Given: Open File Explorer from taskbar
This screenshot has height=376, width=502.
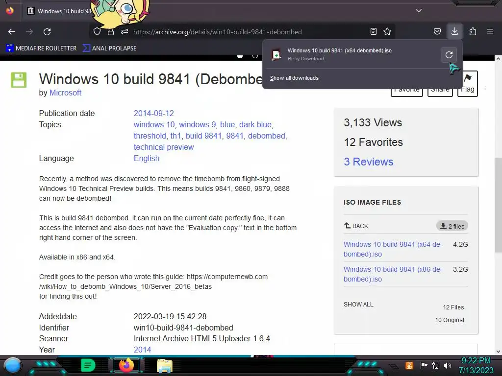Looking at the screenshot, I should 165,366.
